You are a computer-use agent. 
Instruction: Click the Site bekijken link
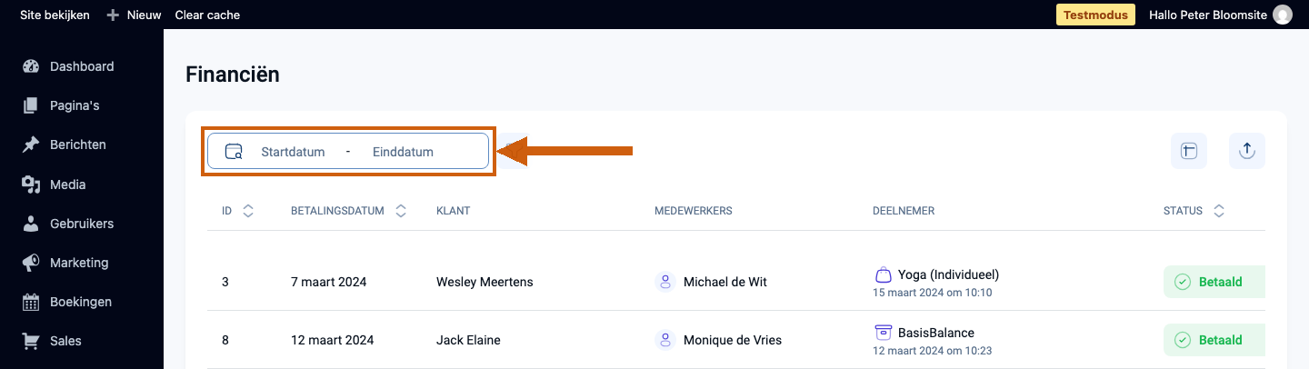click(x=55, y=15)
